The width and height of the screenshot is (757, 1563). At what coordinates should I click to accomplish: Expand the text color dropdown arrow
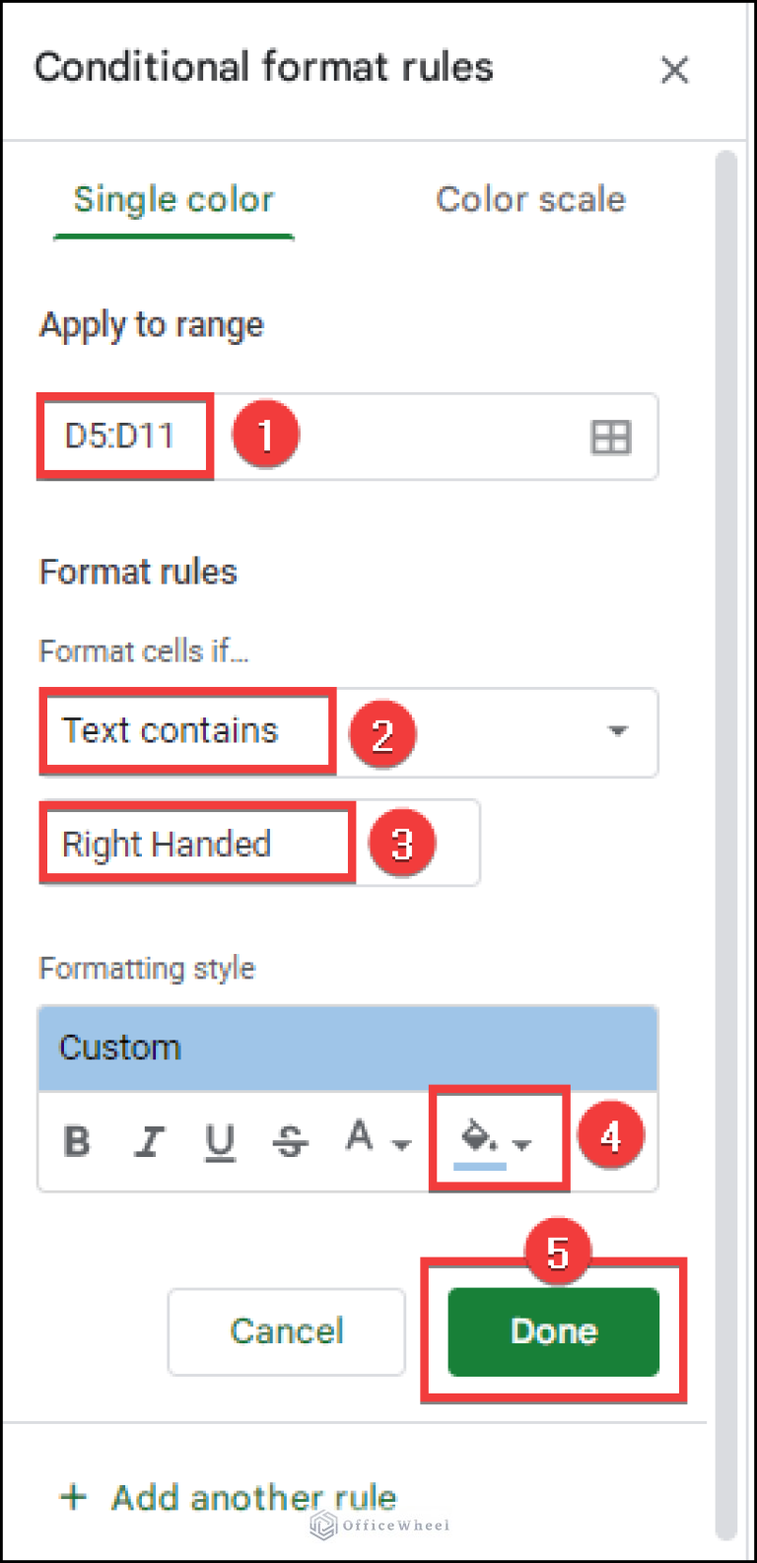tap(401, 1145)
